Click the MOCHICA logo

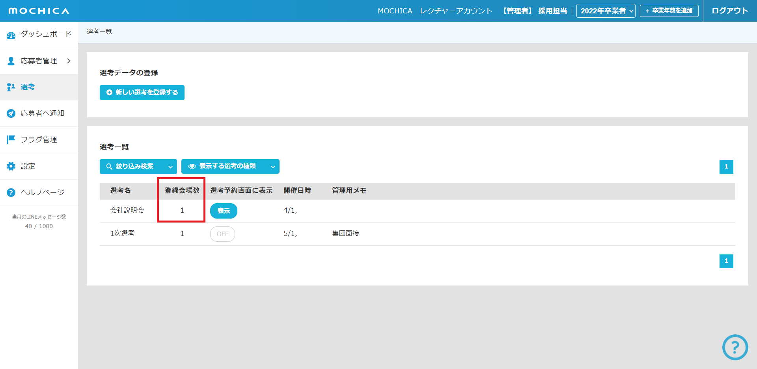pyautogui.click(x=39, y=11)
